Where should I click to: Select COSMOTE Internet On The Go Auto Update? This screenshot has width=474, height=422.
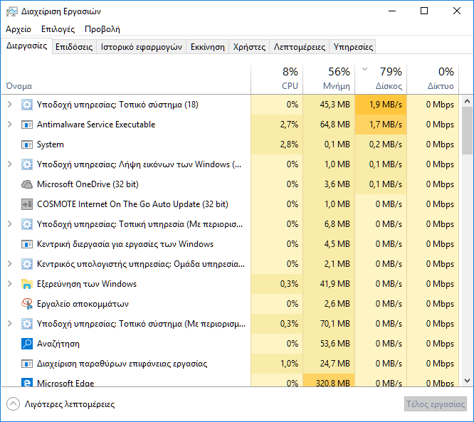click(x=132, y=204)
